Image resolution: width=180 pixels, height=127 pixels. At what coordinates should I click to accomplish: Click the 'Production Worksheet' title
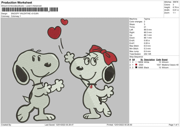coord(16,2)
